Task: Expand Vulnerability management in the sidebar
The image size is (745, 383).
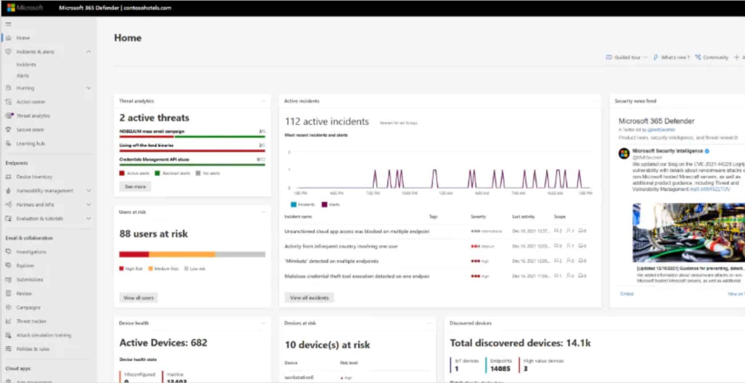Action: point(89,191)
